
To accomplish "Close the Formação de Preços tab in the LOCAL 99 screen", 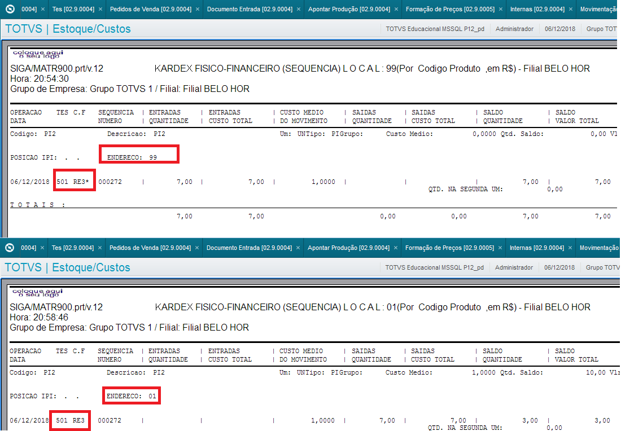I will [x=501, y=9].
